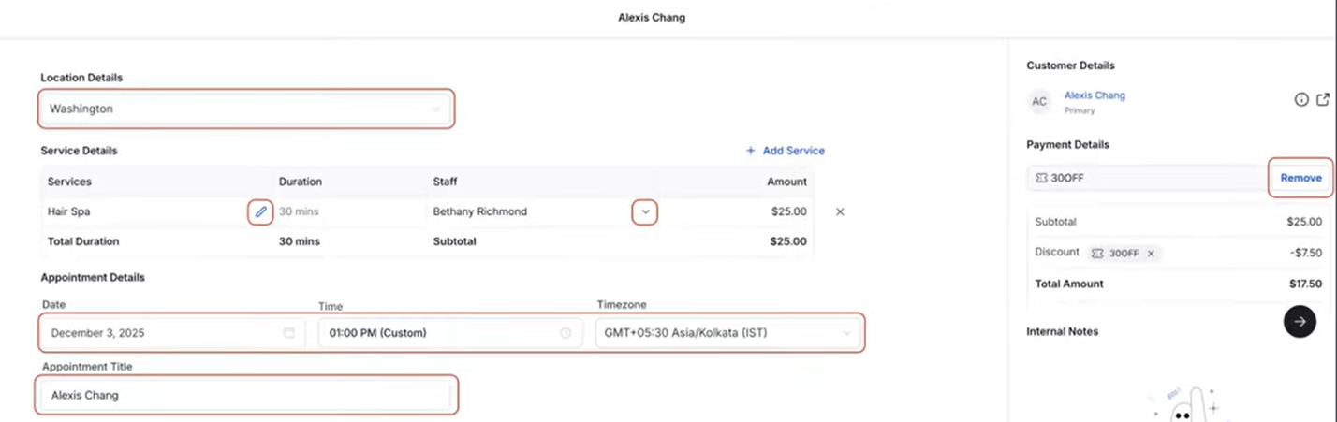Image resolution: width=1337 pixels, height=422 pixels.
Task: Open the Bethany Richmond staff dropdown
Action: point(644,212)
